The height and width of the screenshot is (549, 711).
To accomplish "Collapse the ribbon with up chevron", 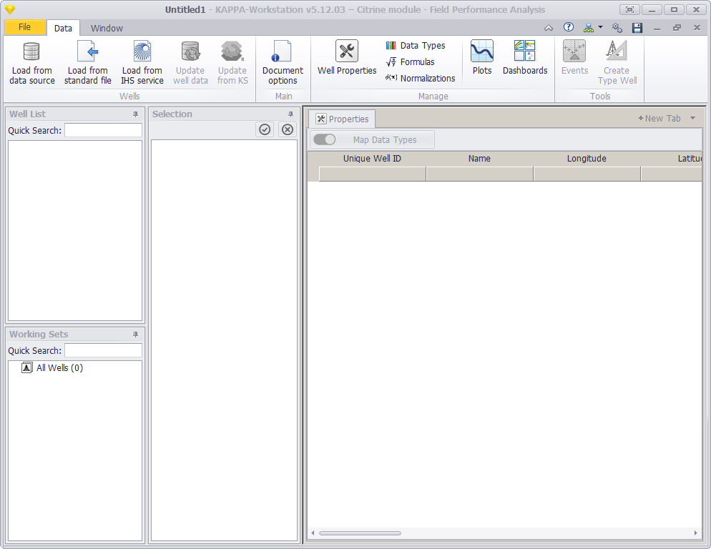I will click(549, 28).
